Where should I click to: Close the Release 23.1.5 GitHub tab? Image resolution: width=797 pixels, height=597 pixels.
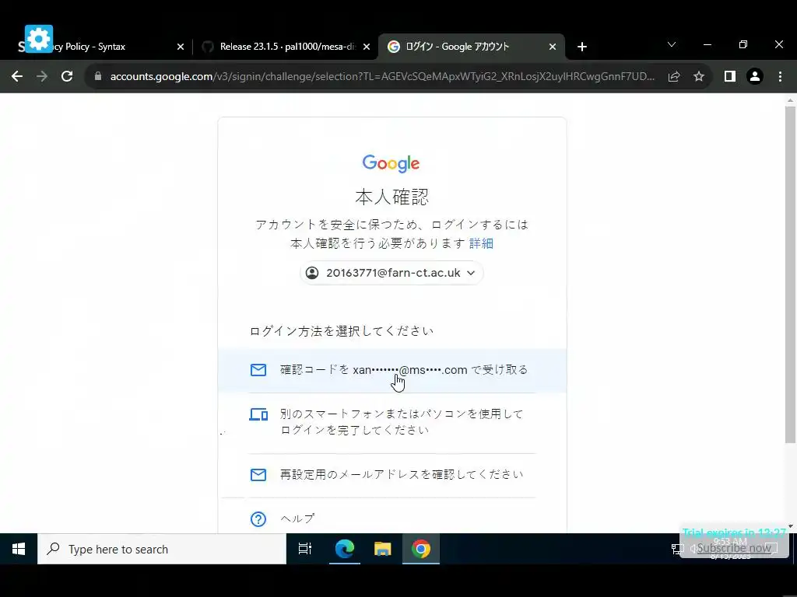(367, 47)
